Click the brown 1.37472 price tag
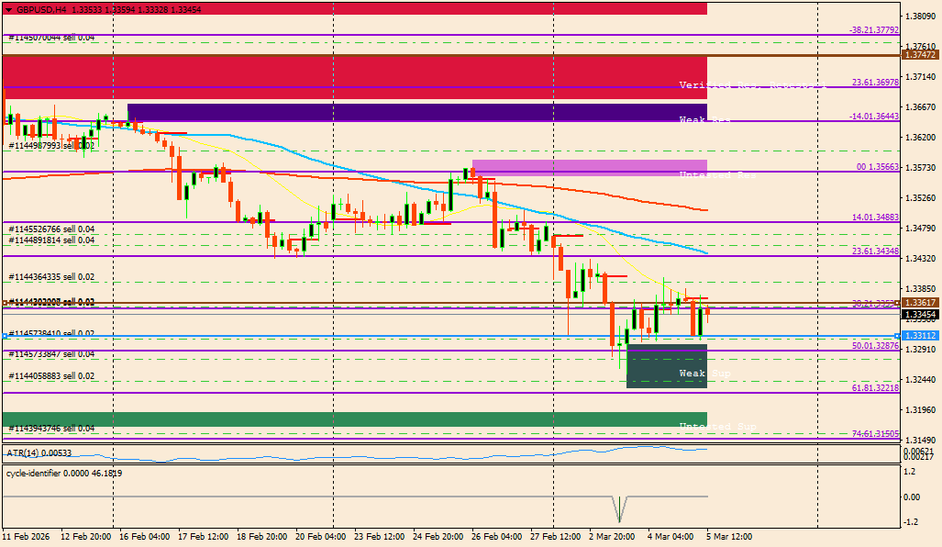The width and height of the screenshot is (942, 547). tap(920, 55)
